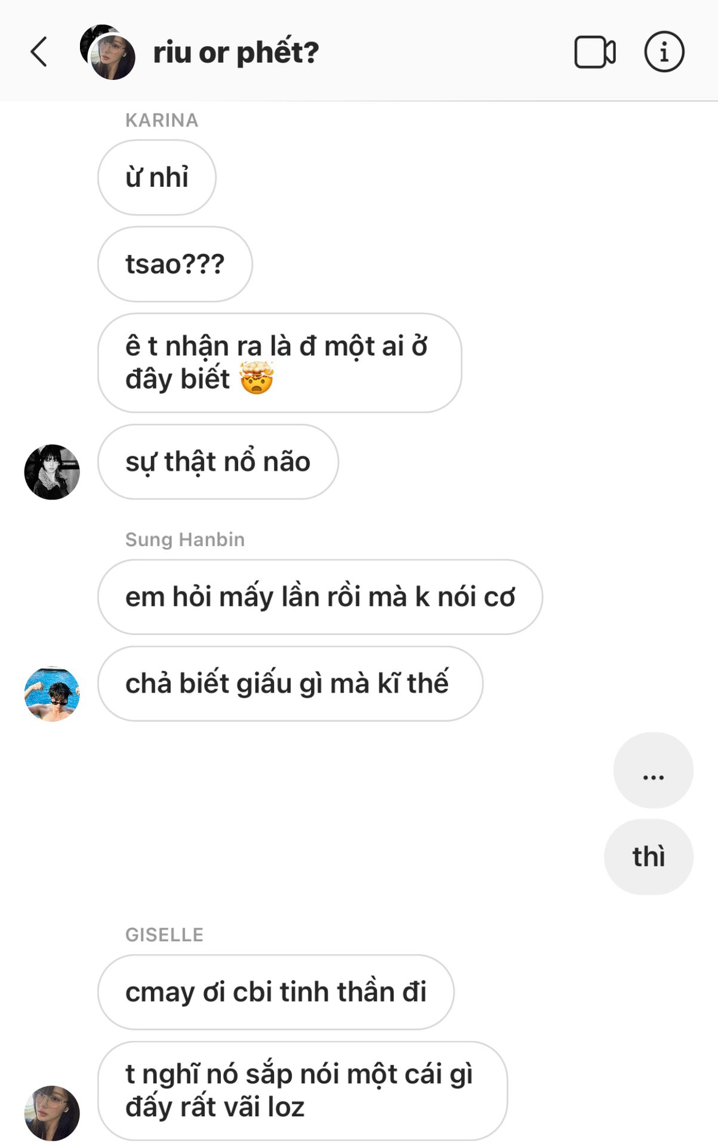This screenshot has height=1146, width=718.
Task: Start a video call
Action: (594, 52)
